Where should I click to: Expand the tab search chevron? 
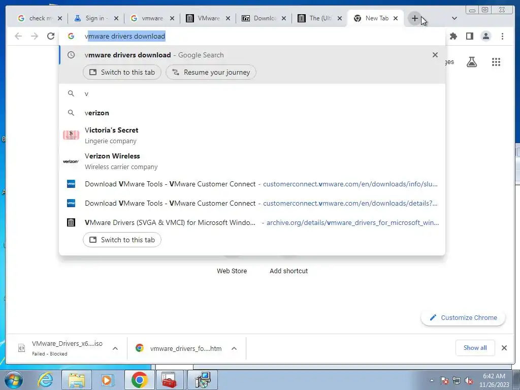pyautogui.click(x=454, y=18)
